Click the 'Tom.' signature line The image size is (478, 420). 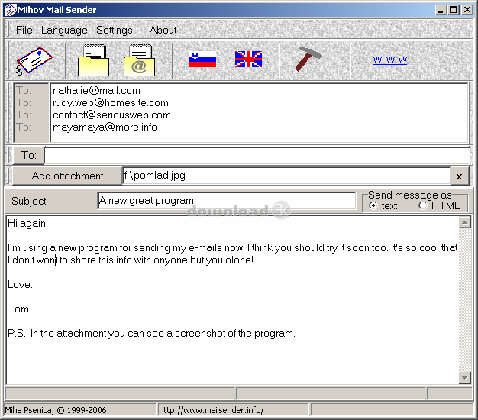coord(19,309)
